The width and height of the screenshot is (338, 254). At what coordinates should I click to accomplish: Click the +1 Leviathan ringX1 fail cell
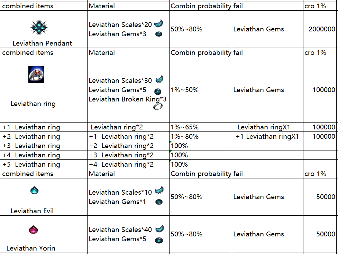point(267,136)
